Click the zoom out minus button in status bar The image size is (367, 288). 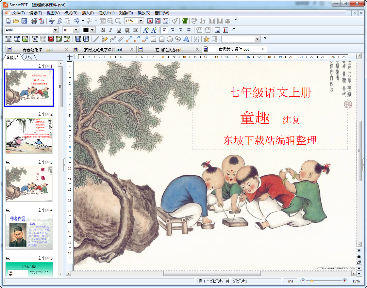[303, 281]
